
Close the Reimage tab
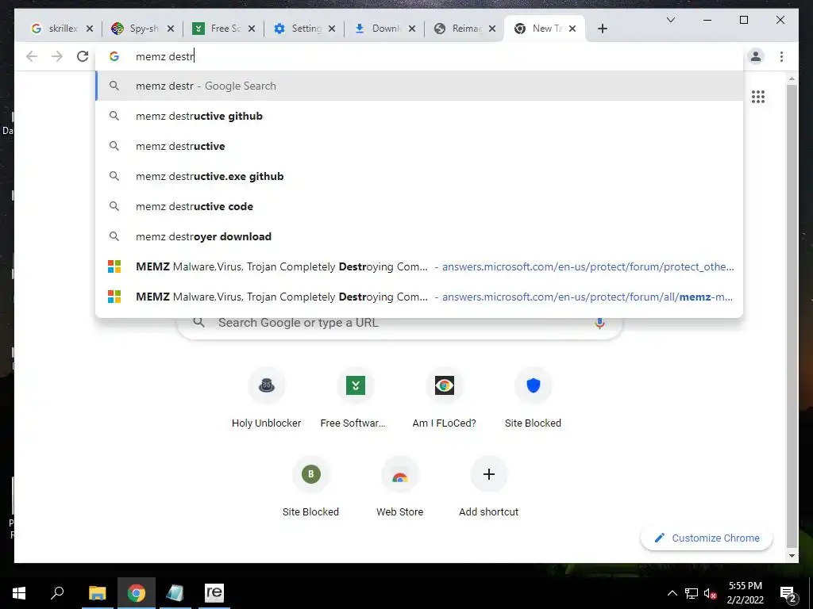tap(492, 29)
